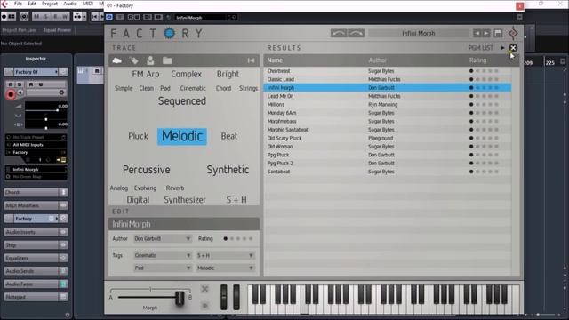Open the MIDI menu
The width and height of the screenshot is (569, 320).
(88, 4)
